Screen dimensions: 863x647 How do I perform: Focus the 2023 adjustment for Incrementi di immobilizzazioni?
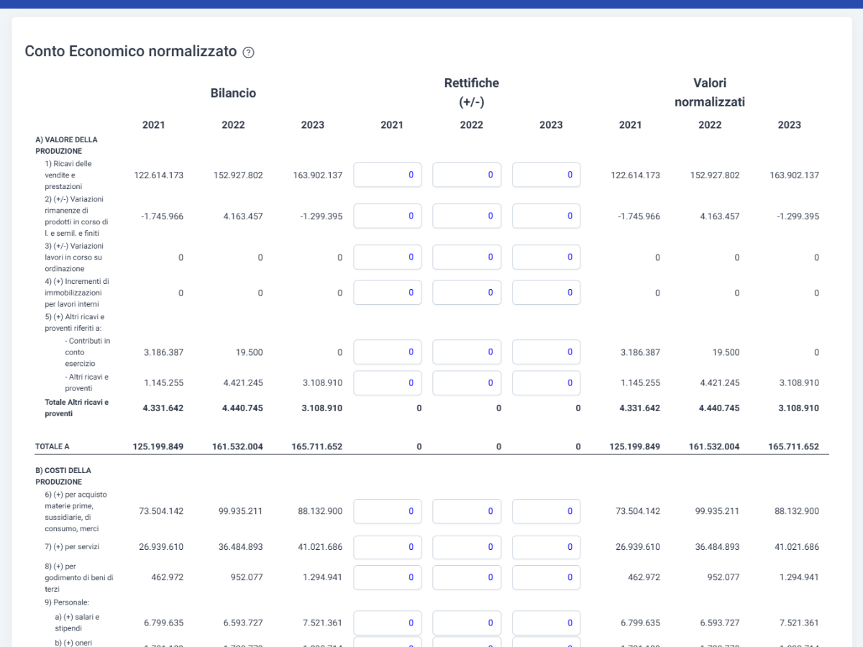click(547, 293)
